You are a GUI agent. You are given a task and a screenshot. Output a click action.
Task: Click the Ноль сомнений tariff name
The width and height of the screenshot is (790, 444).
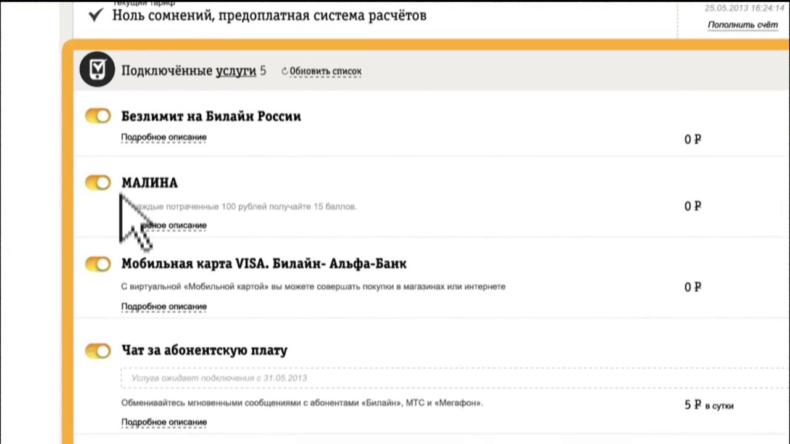point(269,15)
